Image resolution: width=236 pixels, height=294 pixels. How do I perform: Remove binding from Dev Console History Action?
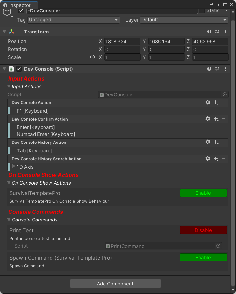(224, 142)
